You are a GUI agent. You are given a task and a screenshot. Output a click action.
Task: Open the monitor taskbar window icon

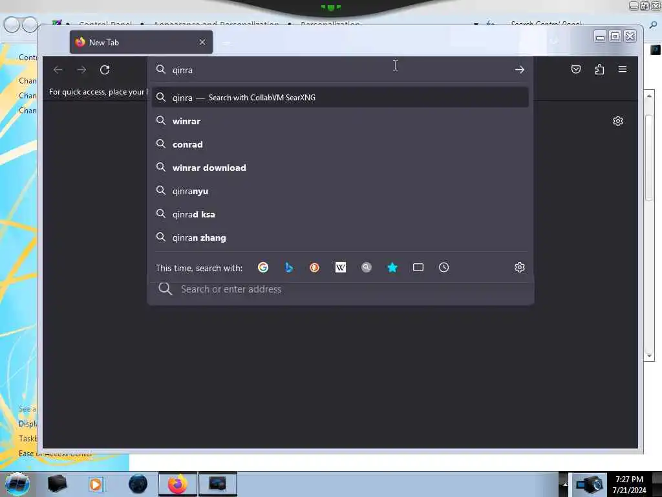[x=217, y=484]
